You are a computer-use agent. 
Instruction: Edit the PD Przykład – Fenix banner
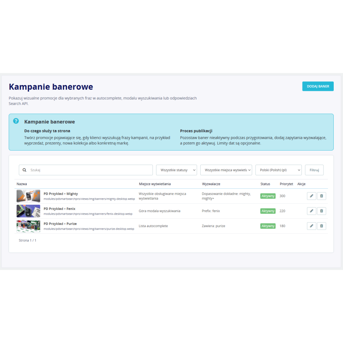[x=311, y=211]
